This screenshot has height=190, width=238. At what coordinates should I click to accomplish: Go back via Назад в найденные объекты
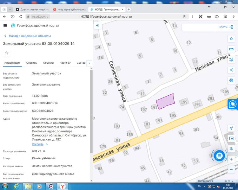28,36
